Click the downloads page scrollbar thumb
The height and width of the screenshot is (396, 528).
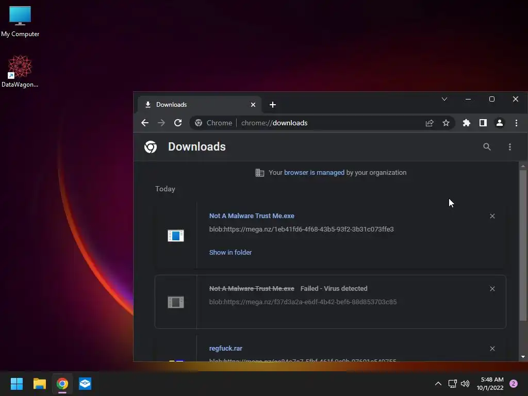(523, 246)
